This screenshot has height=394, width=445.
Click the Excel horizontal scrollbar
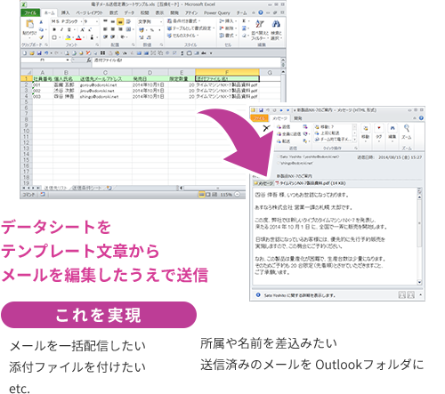point(214,188)
